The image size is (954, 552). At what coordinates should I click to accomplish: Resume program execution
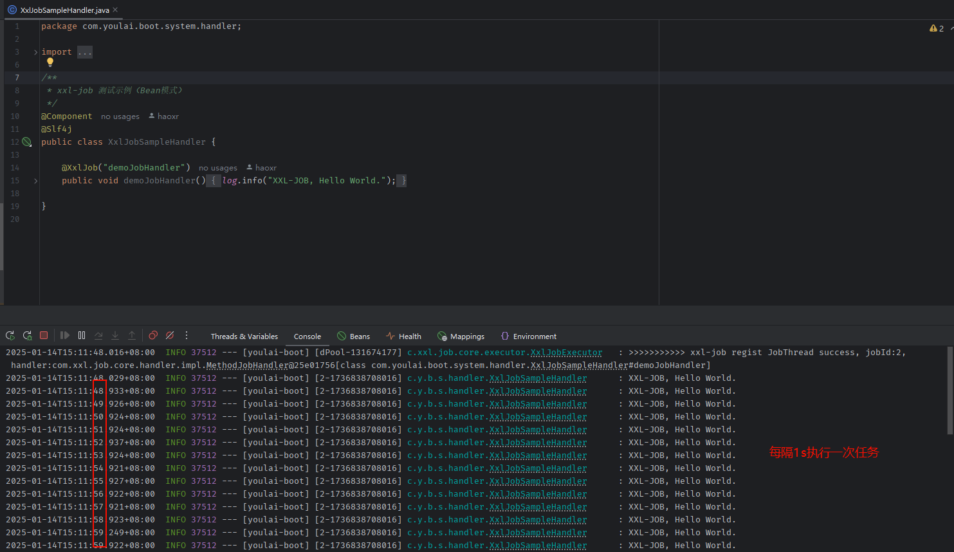[x=65, y=335]
